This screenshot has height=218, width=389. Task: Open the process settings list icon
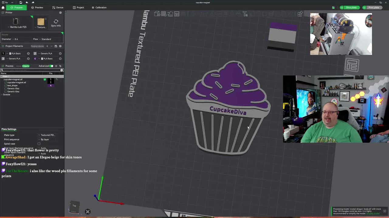(x=56, y=66)
